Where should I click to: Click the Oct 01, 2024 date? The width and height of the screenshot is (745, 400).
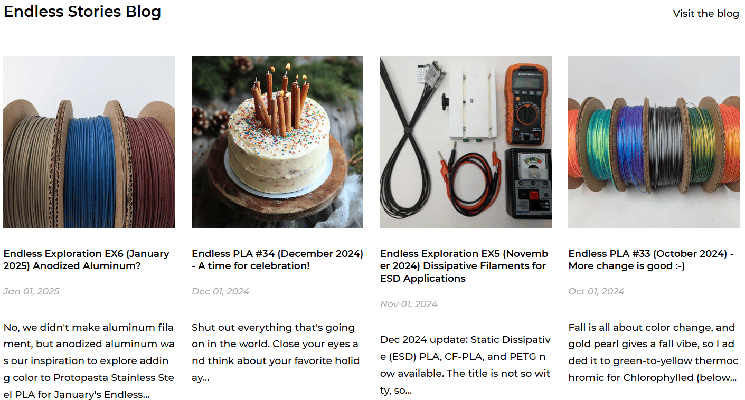[x=597, y=291]
